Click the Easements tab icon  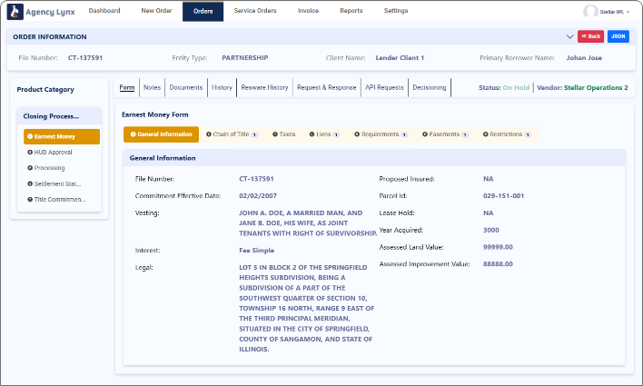tap(423, 134)
